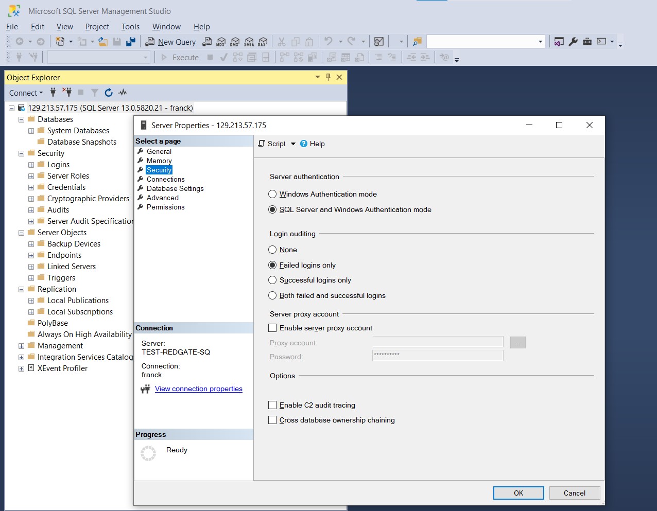Open the Script dropdown arrow
Image resolution: width=657 pixels, height=511 pixels.
[x=293, y=144]
